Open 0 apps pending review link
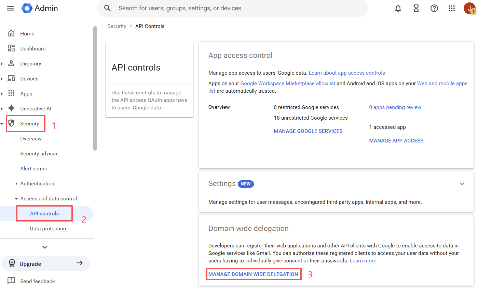Screen dimensions: 478x289 point(395,107)
